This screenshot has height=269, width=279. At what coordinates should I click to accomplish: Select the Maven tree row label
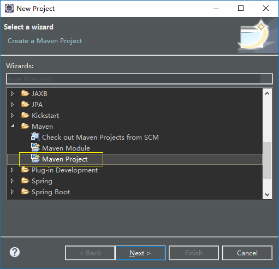(x=43, y=127)
